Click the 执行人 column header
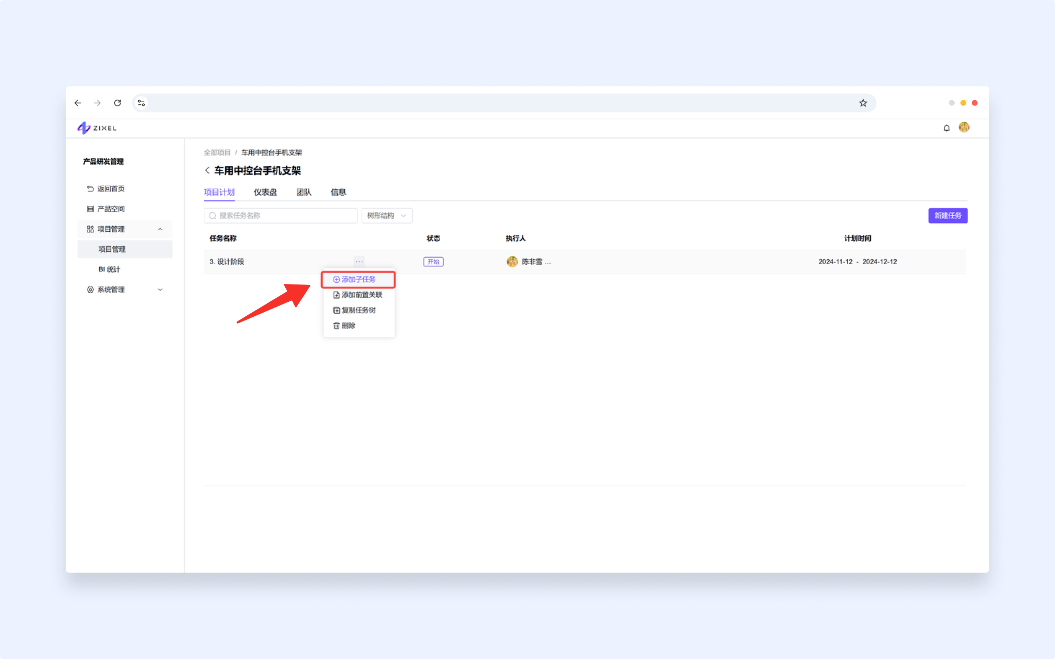The height and width of the screenshot is (659, 1055). [516, 238]
